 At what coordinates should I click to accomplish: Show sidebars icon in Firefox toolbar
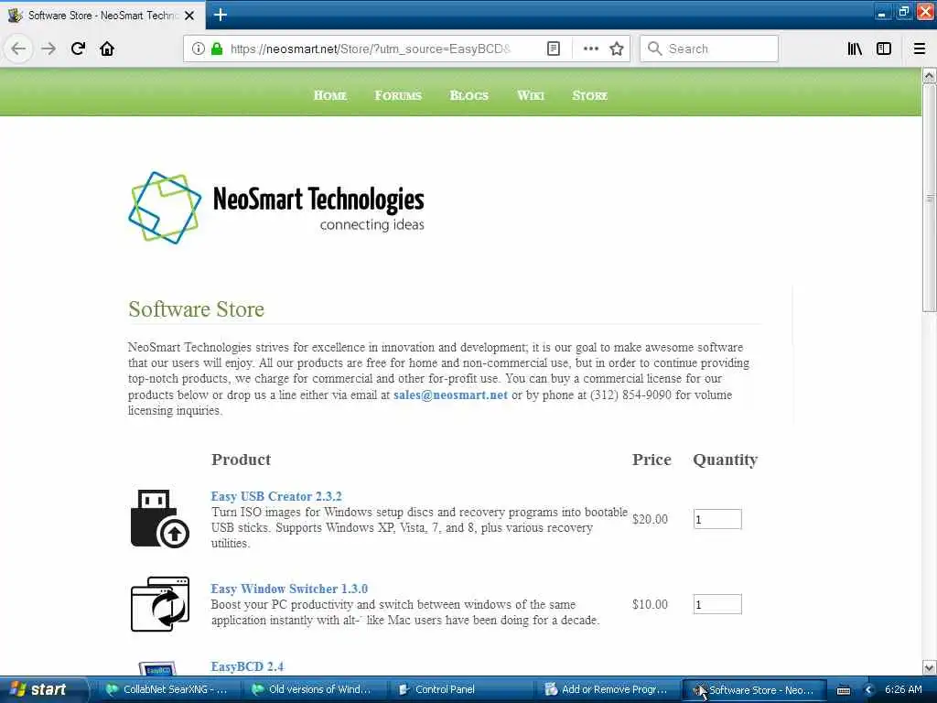click(x=884, y=49)
